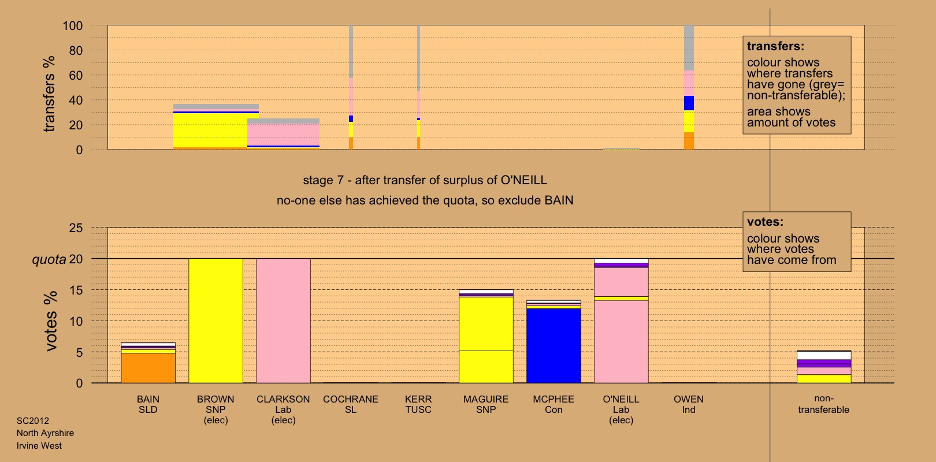Click the quota label on votes axis
Image resolution: width=936 pixels, height=462 pixels.
pos(49,260)
